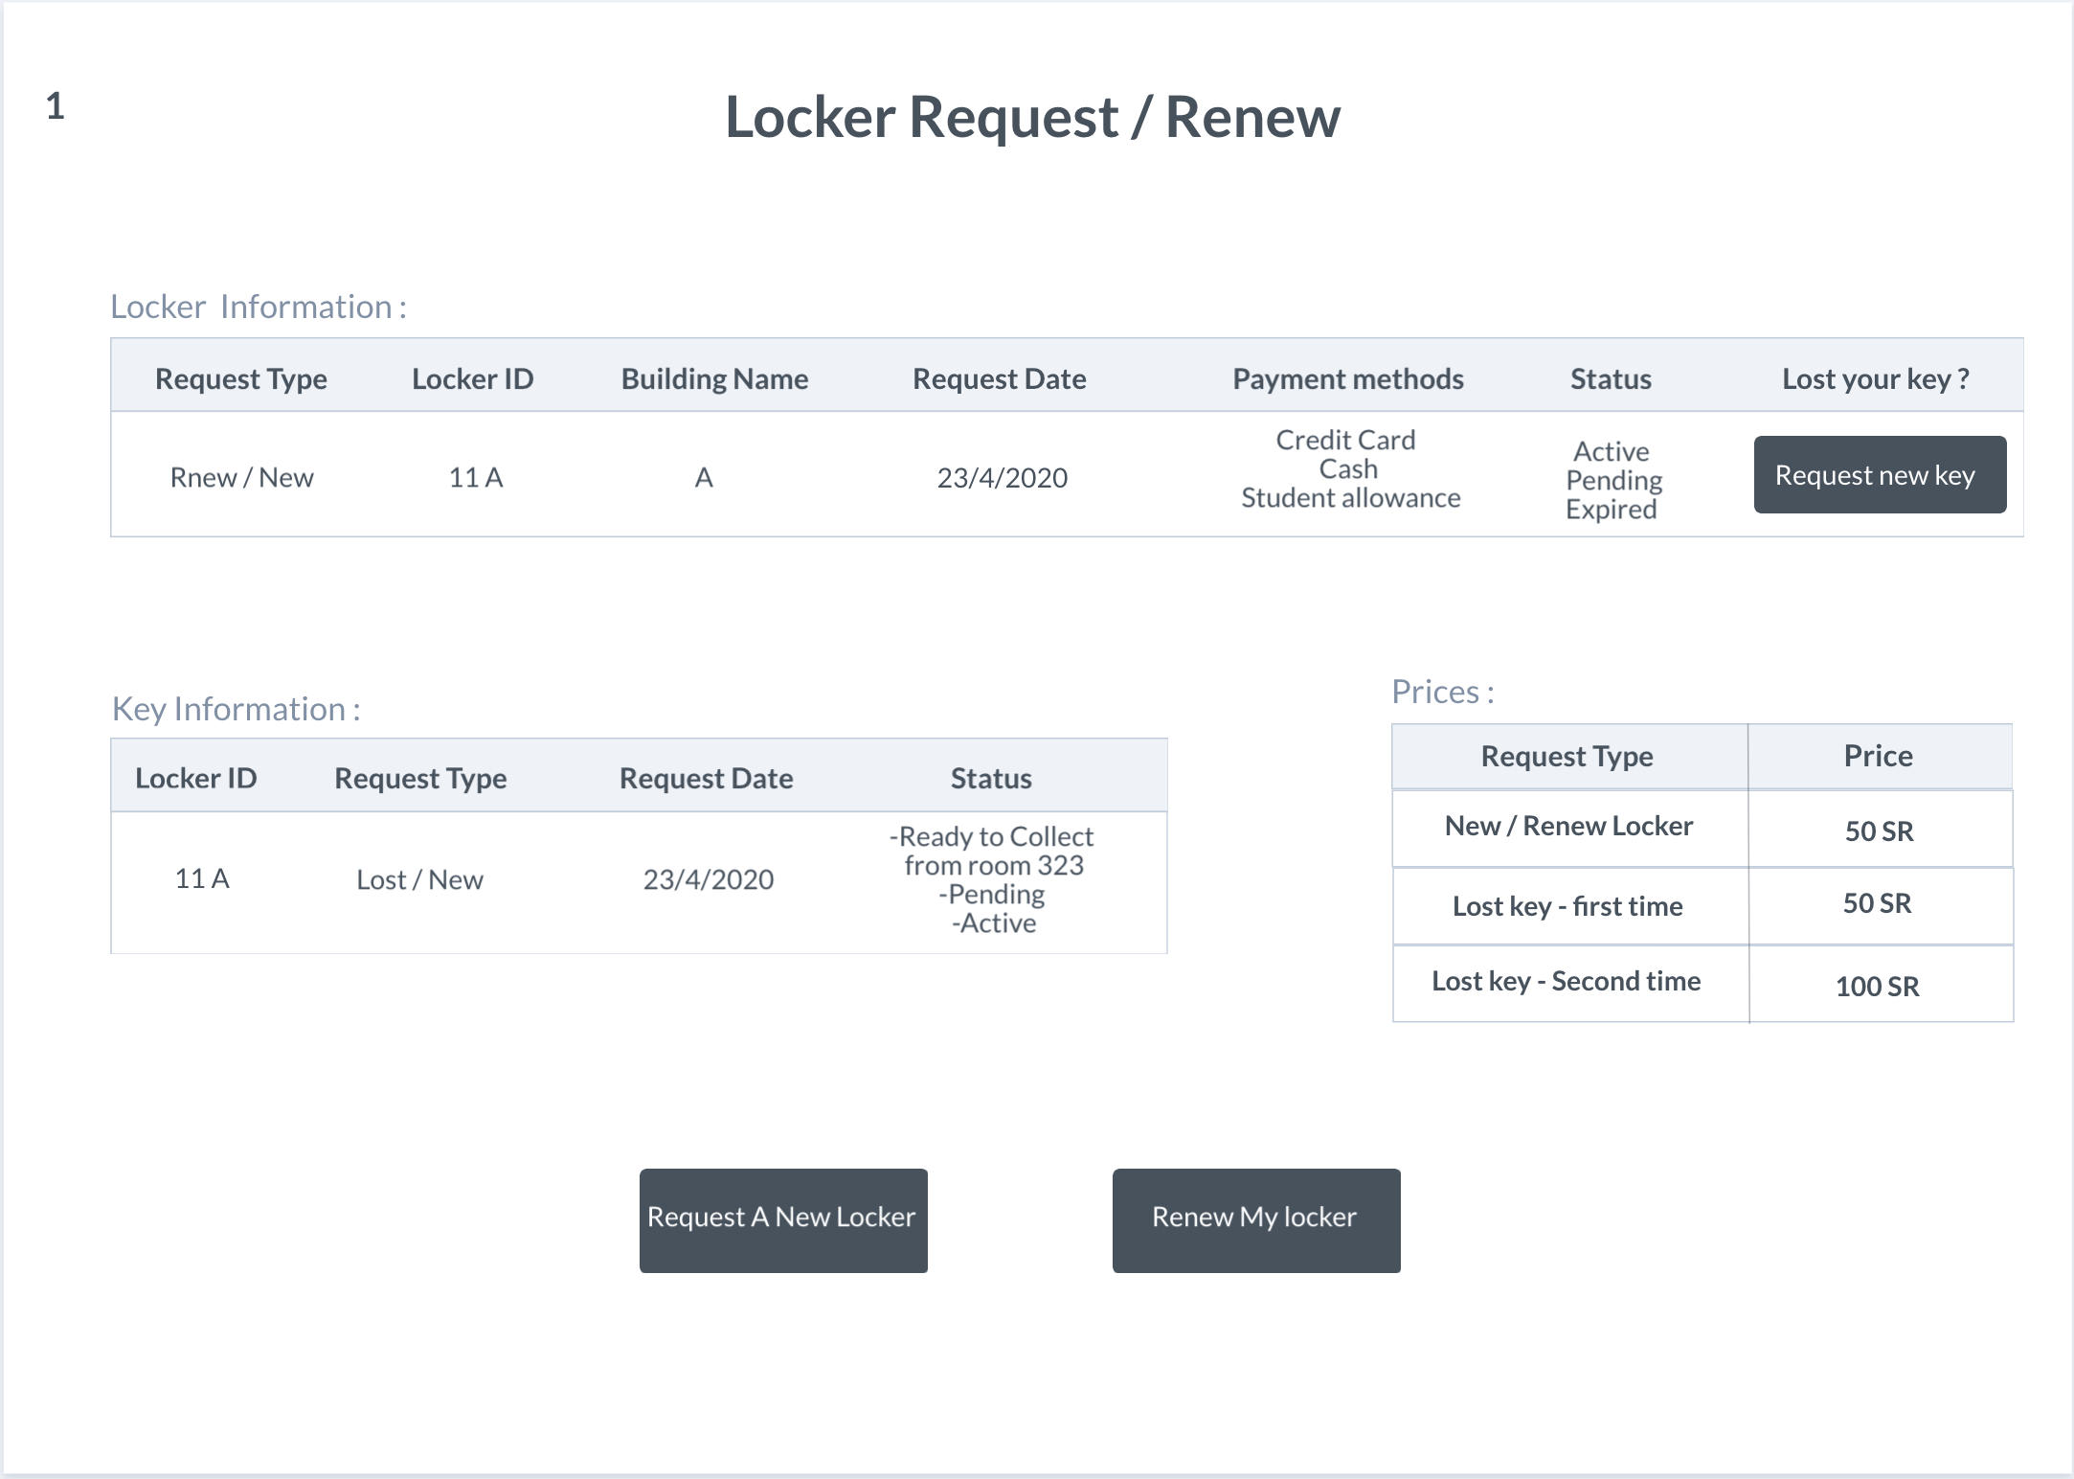
Task: Click the '-Active' key status
Action: click(x=994, y=922)
